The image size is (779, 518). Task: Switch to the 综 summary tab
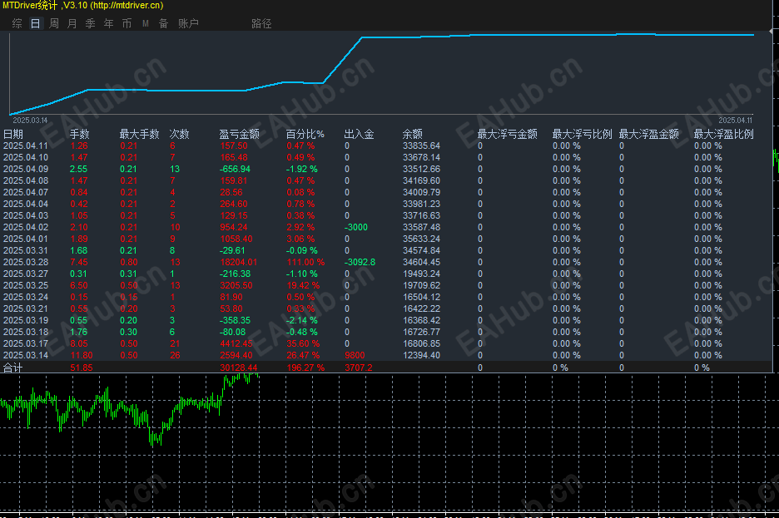click(x=17, y=23)
